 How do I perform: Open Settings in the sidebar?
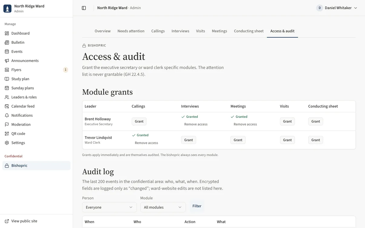coord(36,143)
